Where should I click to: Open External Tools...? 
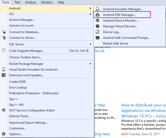[x=47, y=116]
